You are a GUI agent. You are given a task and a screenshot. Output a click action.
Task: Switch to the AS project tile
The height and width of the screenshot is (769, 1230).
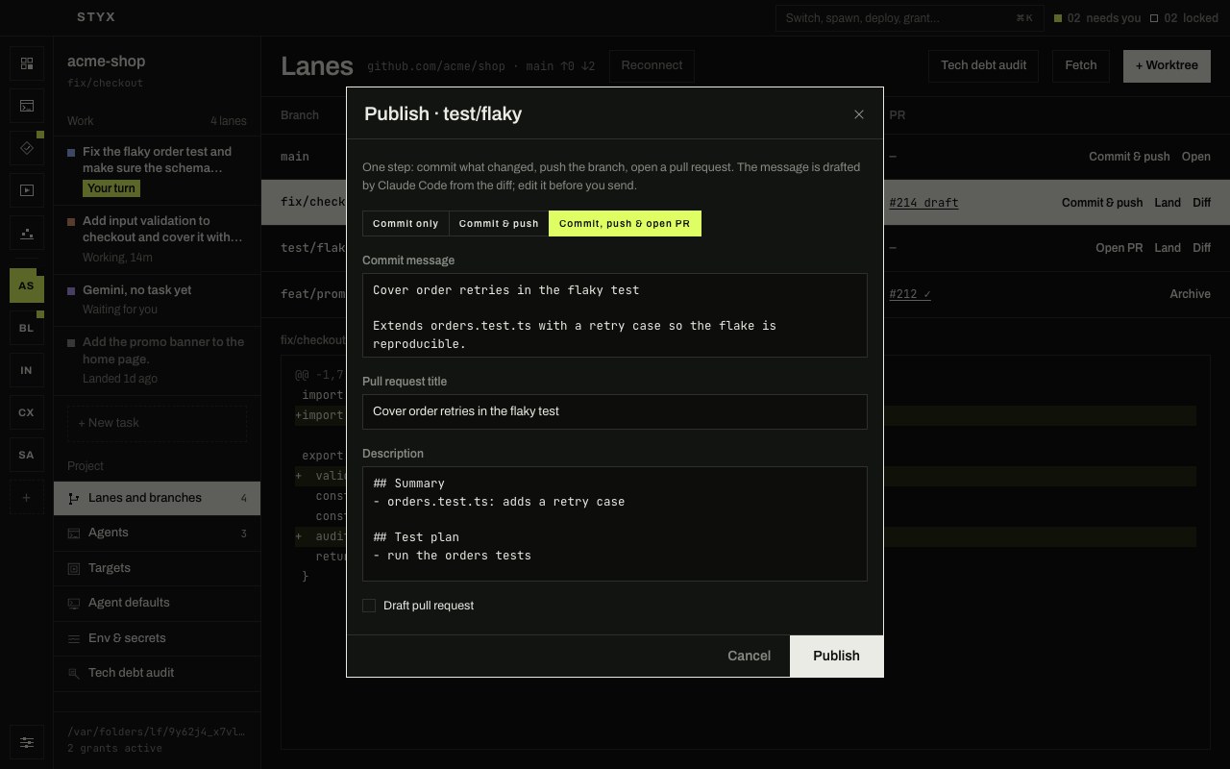coord(26,285)
